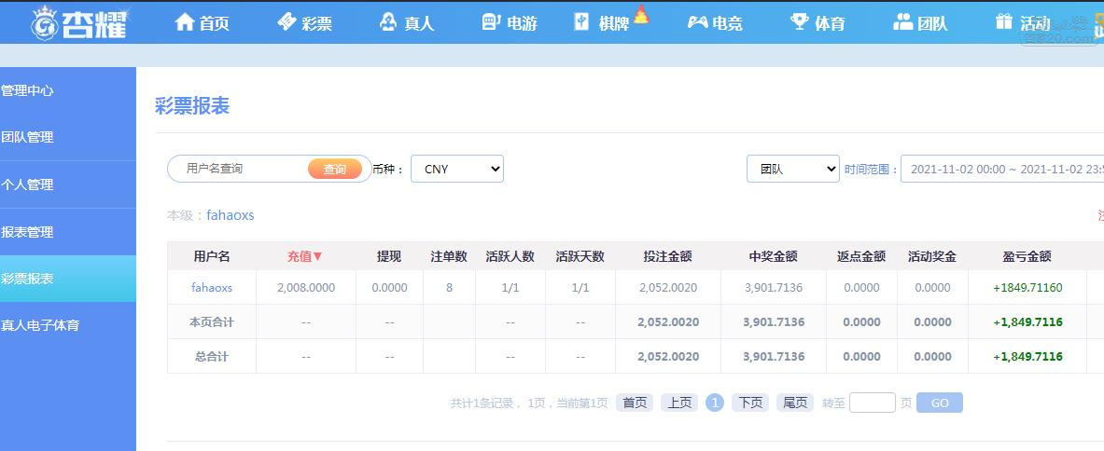Select 真人电子体育 in the sidebar
1104x451 pixels.
67,326
